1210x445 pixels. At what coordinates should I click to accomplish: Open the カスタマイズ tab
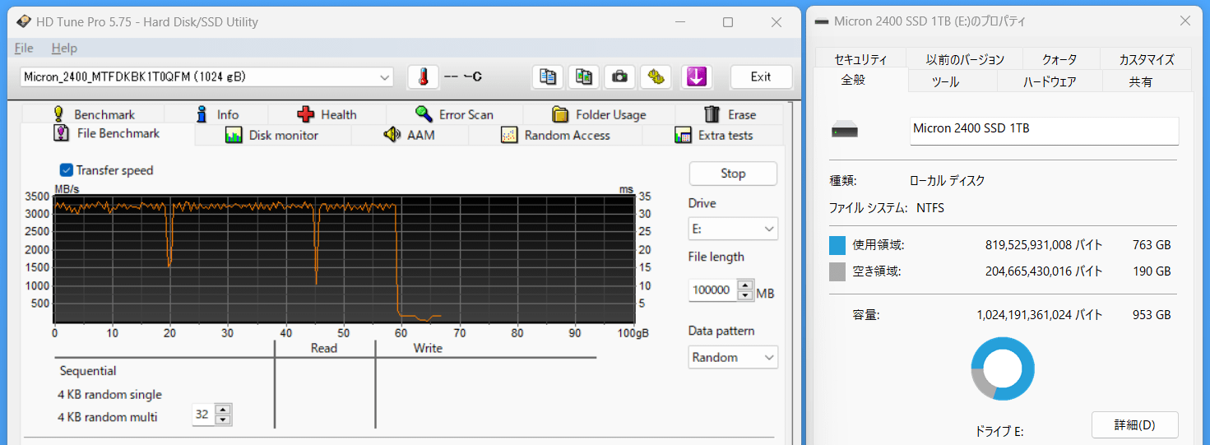1146,59
